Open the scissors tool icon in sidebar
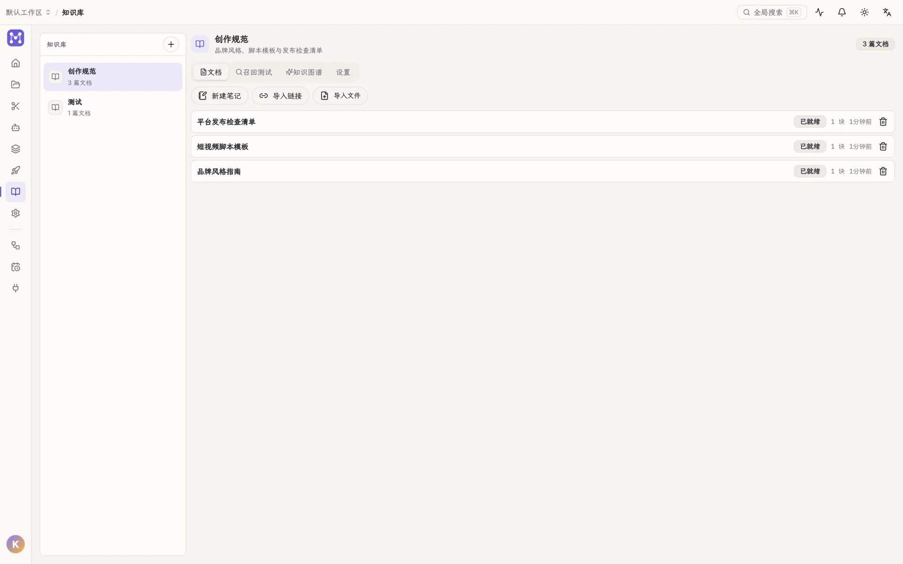The image size is (903, 564). click(16, 106)
